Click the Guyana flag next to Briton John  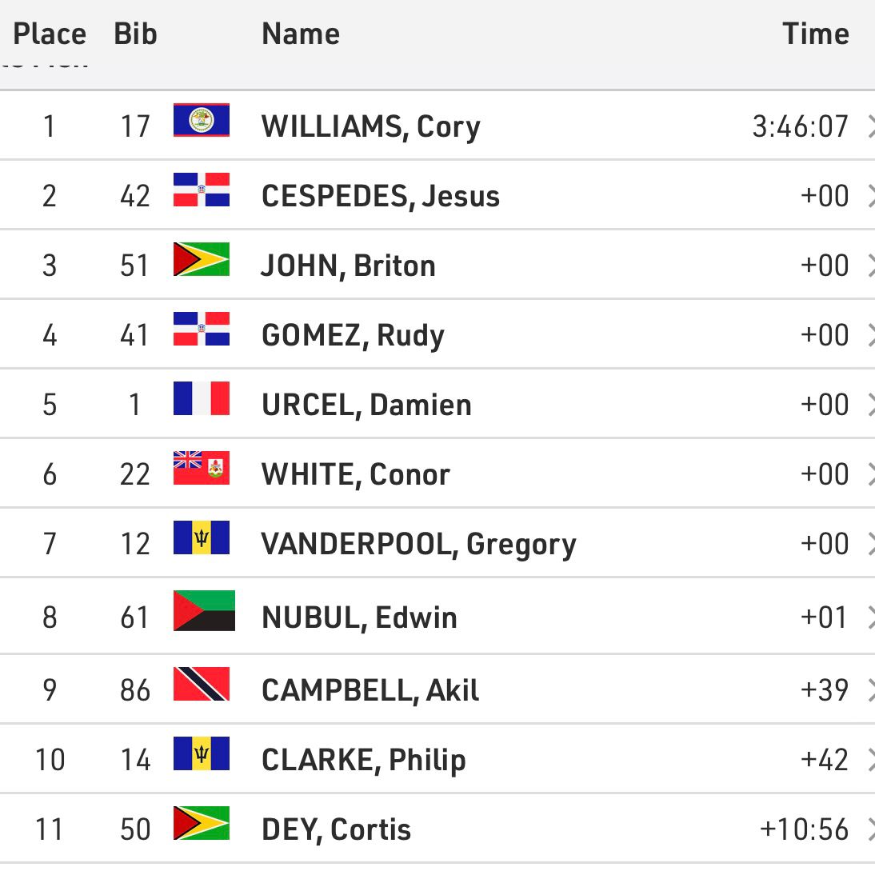point(202,259)
